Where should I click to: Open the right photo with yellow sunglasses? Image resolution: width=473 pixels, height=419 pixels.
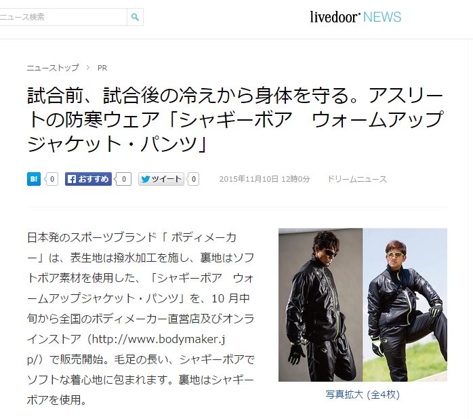(405, 304)
